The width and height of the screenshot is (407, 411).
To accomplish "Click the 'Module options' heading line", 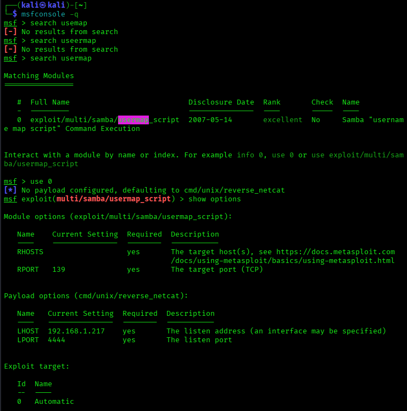I will click(x=118, y=217).
